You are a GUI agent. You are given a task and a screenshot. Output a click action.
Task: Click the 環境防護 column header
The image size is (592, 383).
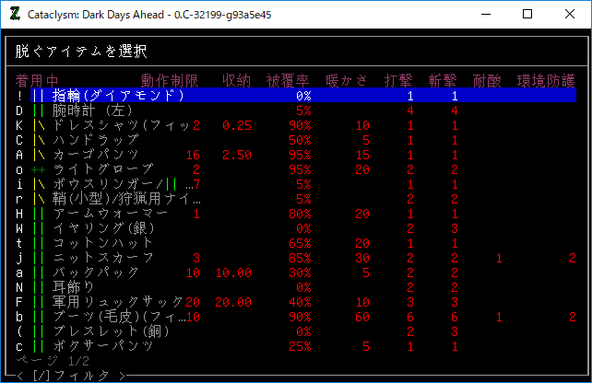click(546, 79)
